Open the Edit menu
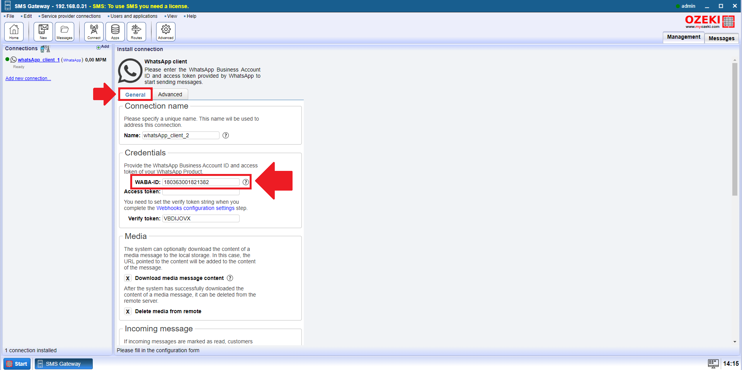Viewport: 742px width, 370px height. click(x=27, y=16)
